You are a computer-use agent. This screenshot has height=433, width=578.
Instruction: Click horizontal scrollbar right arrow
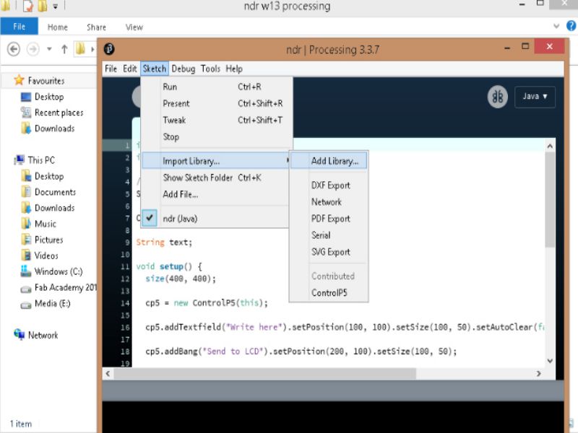(x=538, y=374)
